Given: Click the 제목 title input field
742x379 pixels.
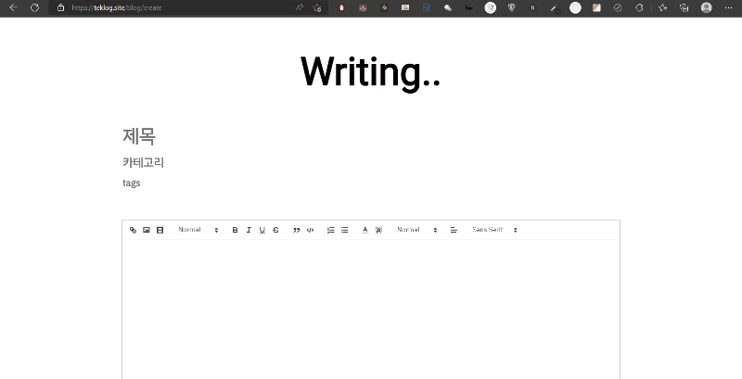Looking at the screenshot, I should point(371,136).
